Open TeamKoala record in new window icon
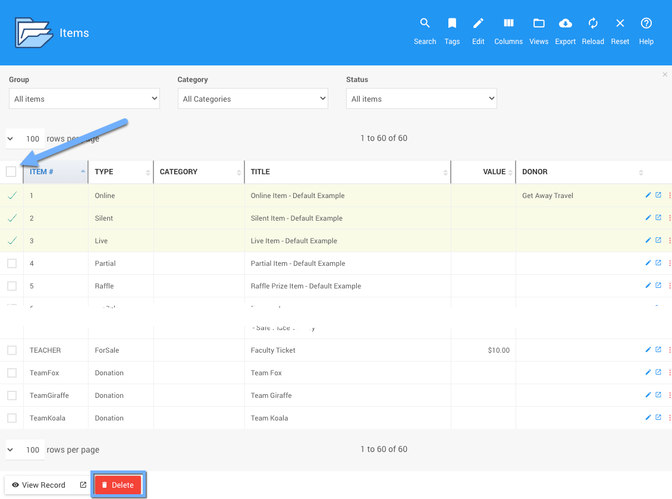 pyautogui.click(x=658, y=418)
